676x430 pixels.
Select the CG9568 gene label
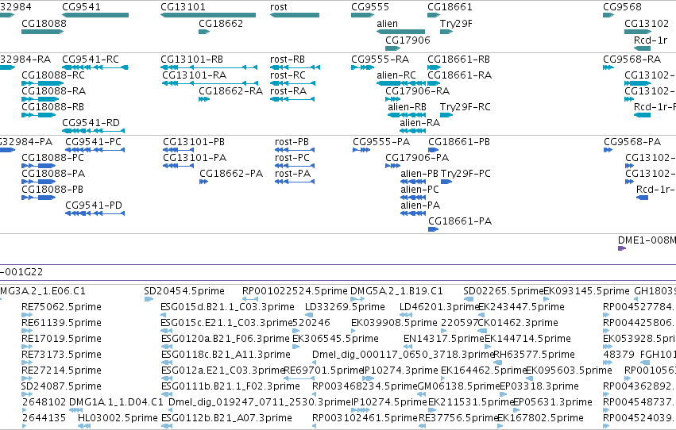click(622, 7)
